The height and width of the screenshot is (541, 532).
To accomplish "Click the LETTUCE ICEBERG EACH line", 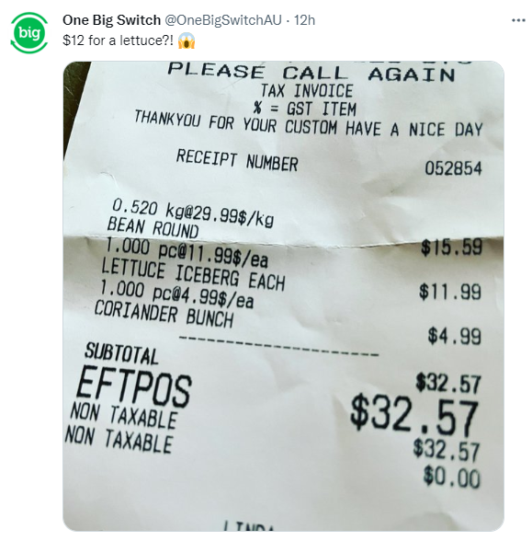I will point(193,275).
